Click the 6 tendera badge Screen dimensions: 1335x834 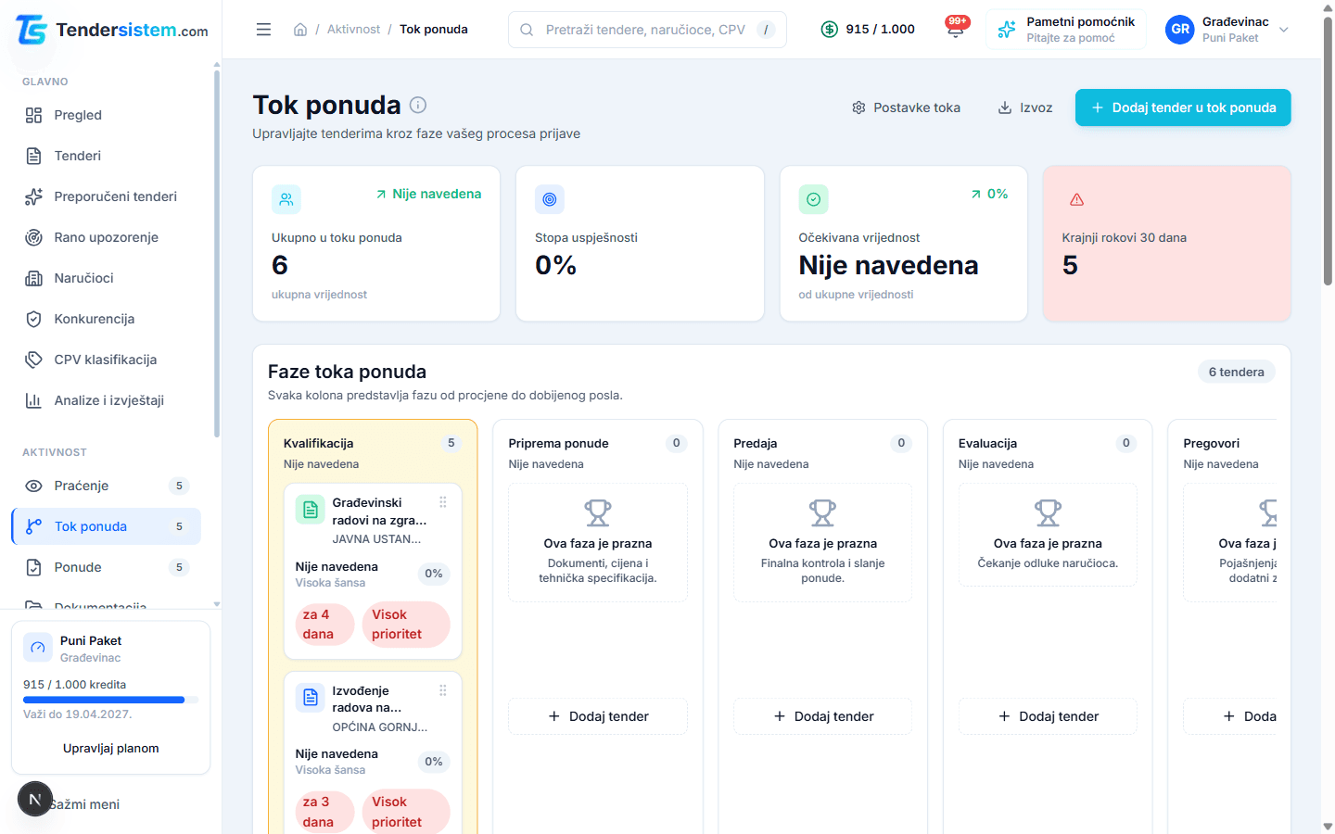1237,372
